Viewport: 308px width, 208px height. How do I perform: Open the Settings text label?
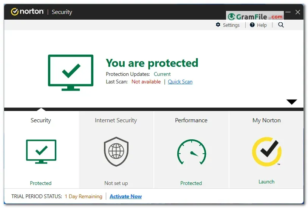coord(231,25)
